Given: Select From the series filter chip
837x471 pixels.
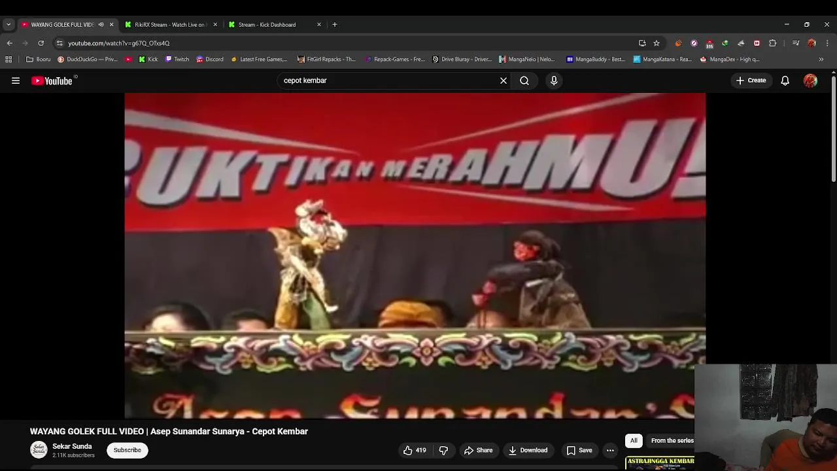Looking at the screenshot, I should click(x=672, y=441).
